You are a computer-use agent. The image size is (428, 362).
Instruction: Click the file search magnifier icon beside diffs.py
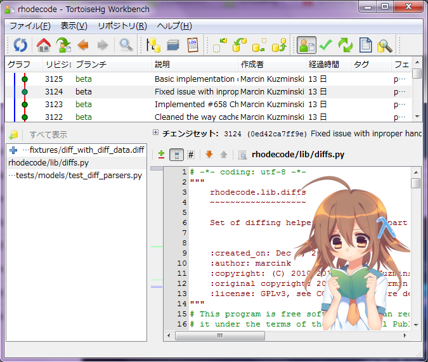point(242,155)
